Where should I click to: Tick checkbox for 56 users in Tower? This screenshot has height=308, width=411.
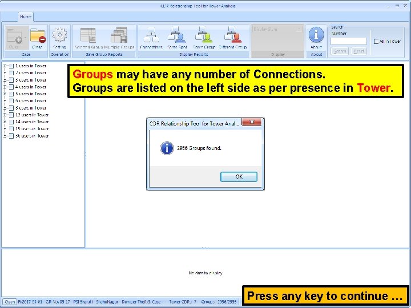point(11,136)
